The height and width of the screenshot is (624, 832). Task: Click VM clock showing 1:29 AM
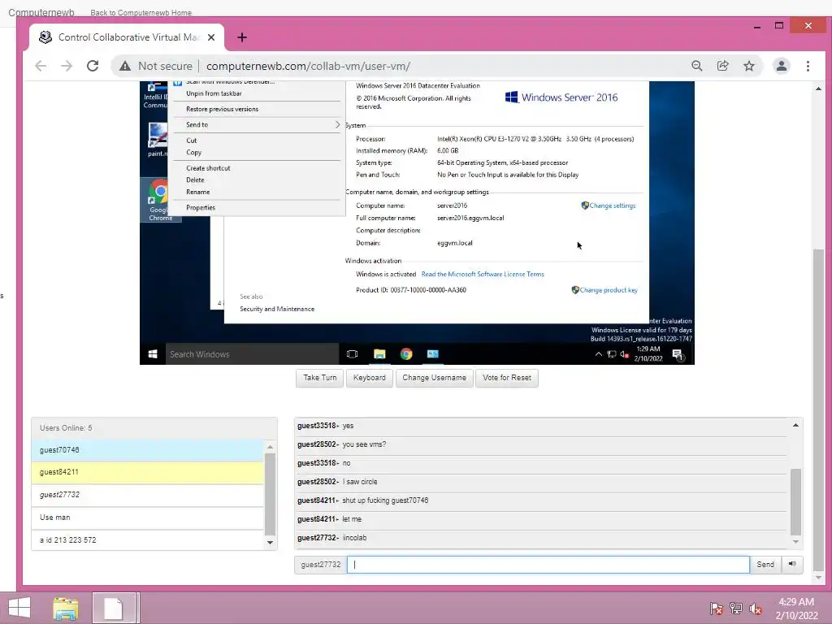tap(648, 354)
